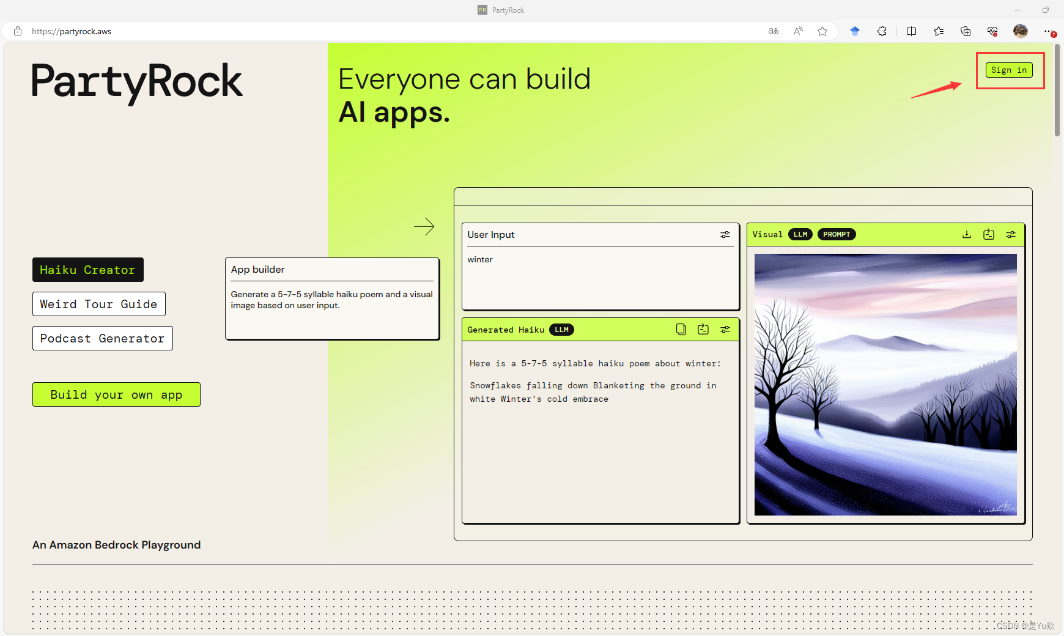Open the Extensions puzzle icon
Image resolution: width=1064 pixels, height=636 pixels.
[882, 31]
